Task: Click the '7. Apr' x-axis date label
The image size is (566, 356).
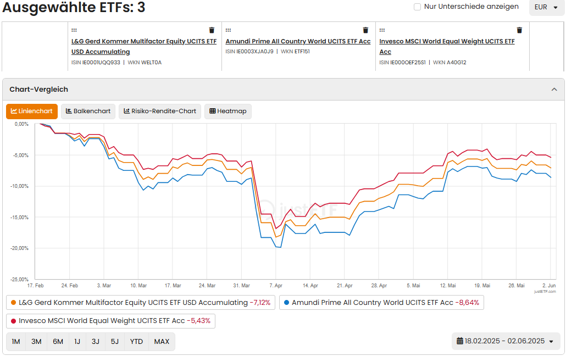Action: click(x=276, y=286)
